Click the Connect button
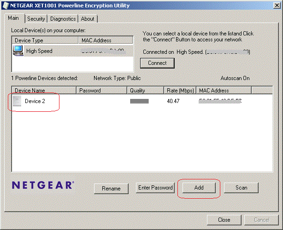This screenshot has height=230, width=283. point(157,63)
